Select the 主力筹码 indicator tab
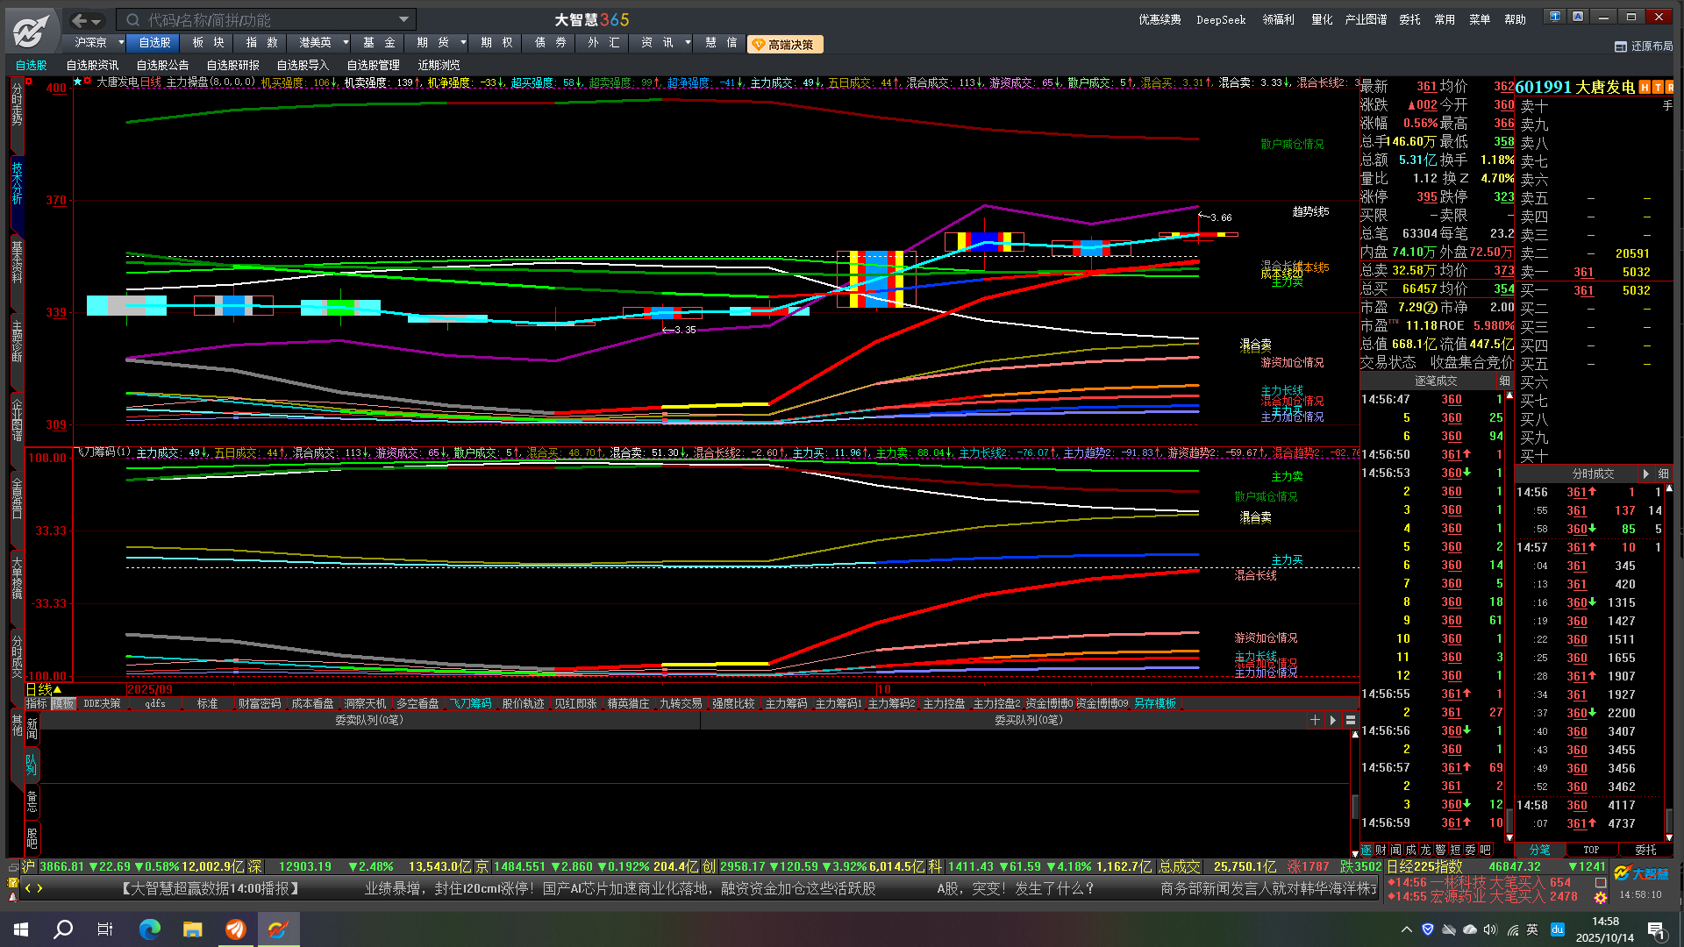This screenshot has width=1684, height=947. click(x=785, y=703)
